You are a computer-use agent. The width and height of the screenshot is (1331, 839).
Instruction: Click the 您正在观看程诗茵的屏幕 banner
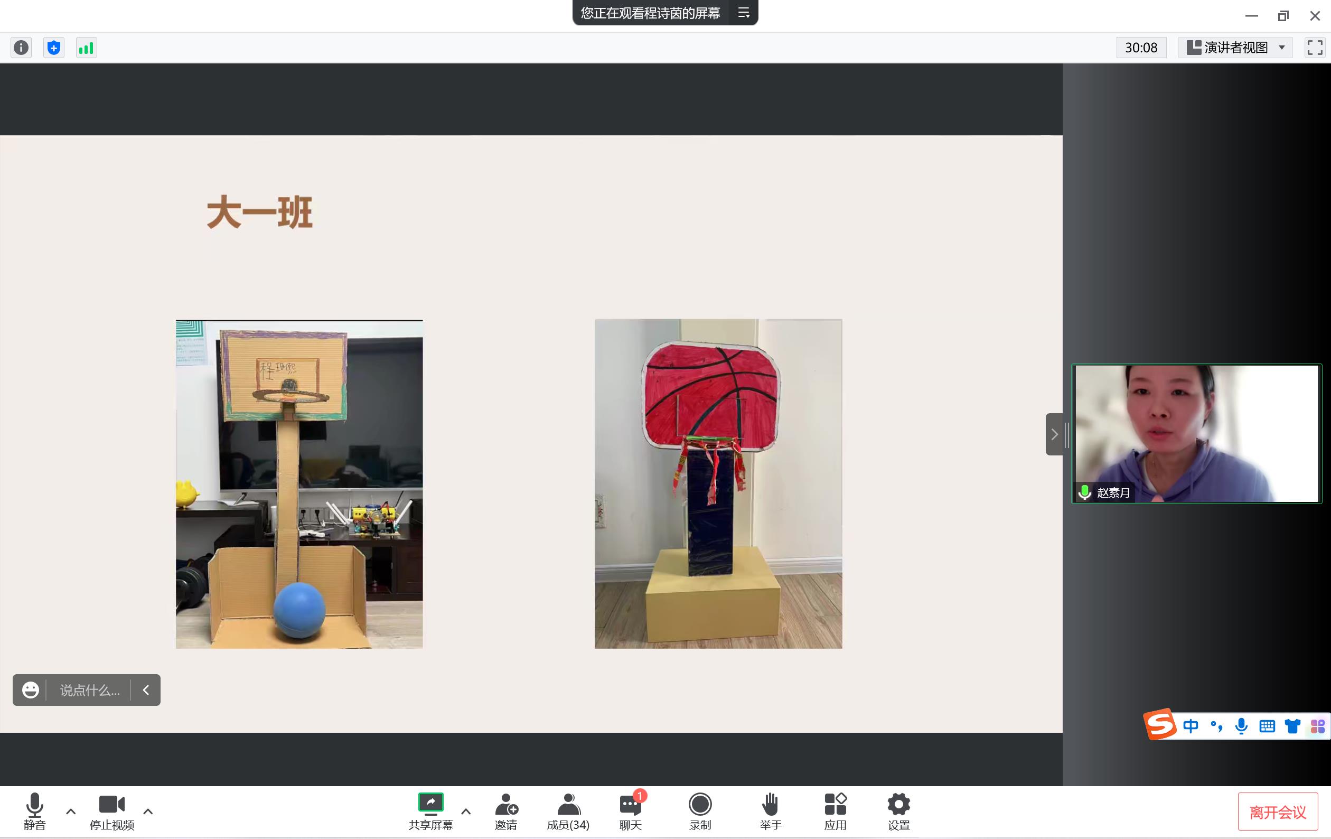point(651,13)
